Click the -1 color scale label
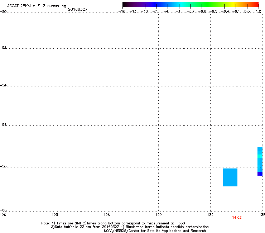 tap(178, 11)
